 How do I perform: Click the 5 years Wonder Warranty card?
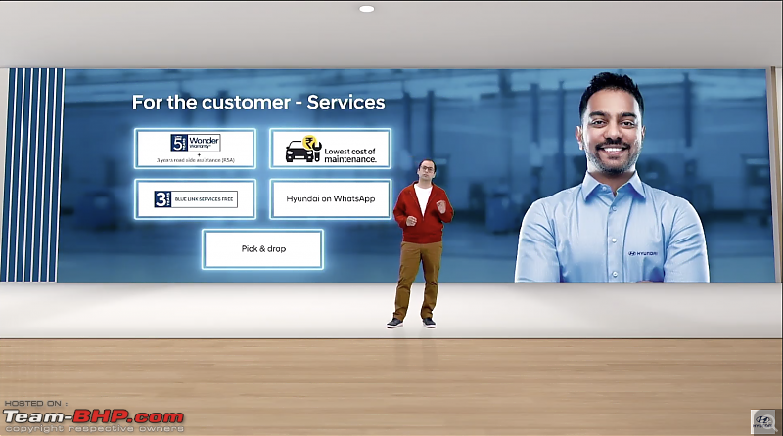coord(195,149)
